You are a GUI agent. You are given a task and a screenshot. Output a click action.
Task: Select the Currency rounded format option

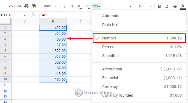tap(139, 95)
